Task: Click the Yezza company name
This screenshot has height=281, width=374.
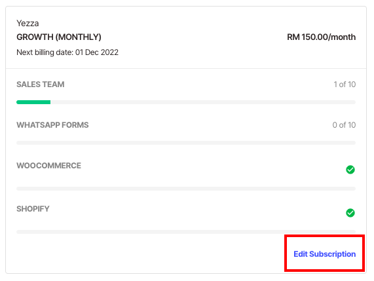Action: pyautogui.click(x=28, y=24)
